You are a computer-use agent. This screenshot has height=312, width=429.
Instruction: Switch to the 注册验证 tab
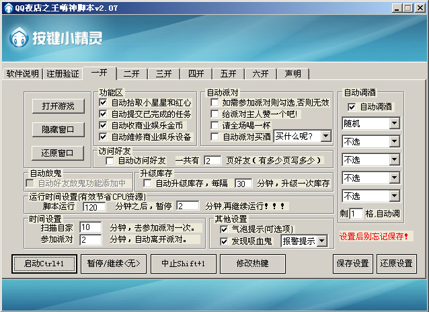point(63,74)
